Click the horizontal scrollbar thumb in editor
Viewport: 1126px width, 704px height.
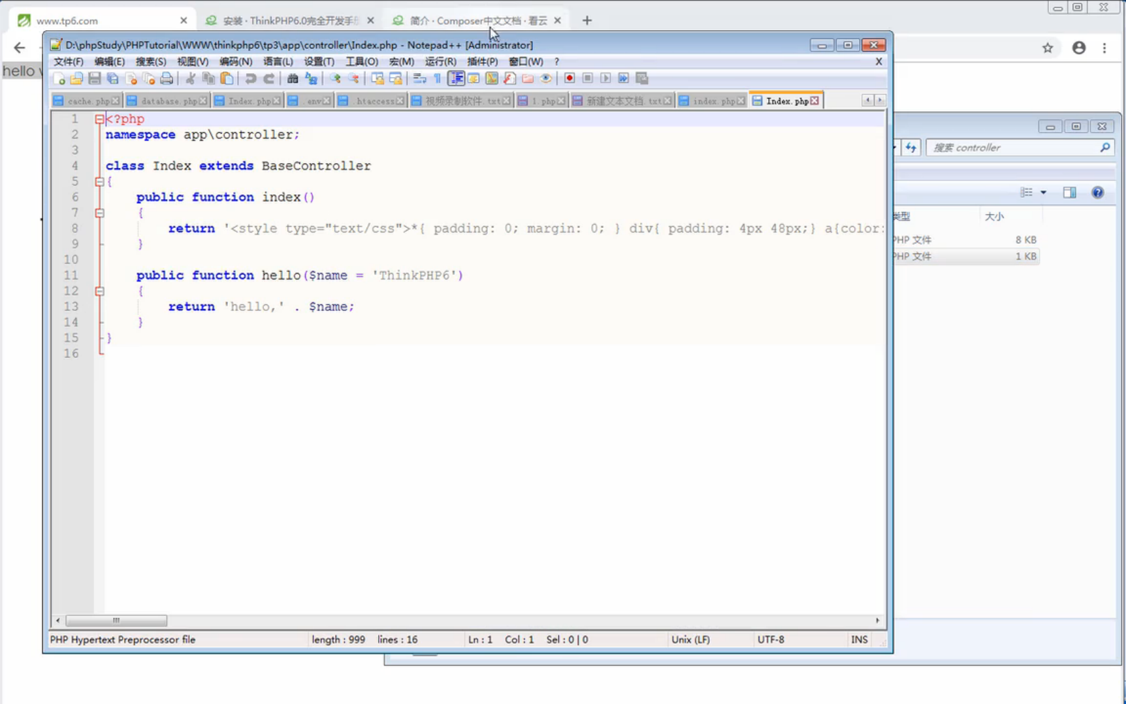116,621
